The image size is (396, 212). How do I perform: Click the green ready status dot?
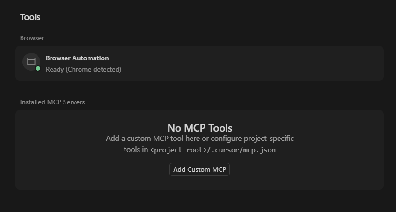click(x=38, y=68)
